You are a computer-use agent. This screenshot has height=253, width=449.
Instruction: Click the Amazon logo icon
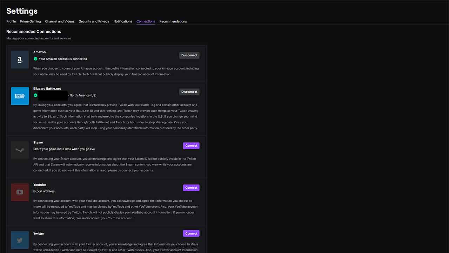(x=20, y=60)
